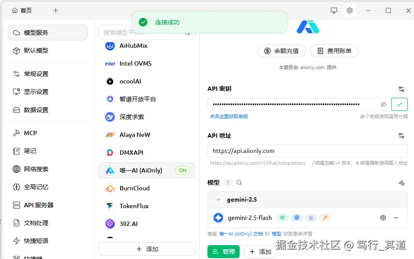Click green 管理 models button

click(x=224, y=252)
